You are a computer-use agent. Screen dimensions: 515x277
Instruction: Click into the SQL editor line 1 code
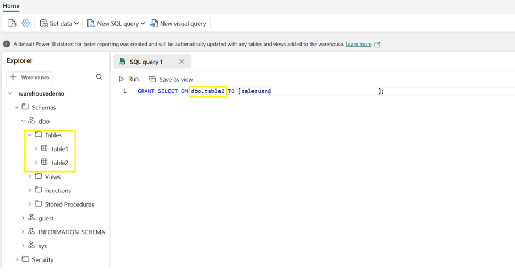(x=261, y=91)
